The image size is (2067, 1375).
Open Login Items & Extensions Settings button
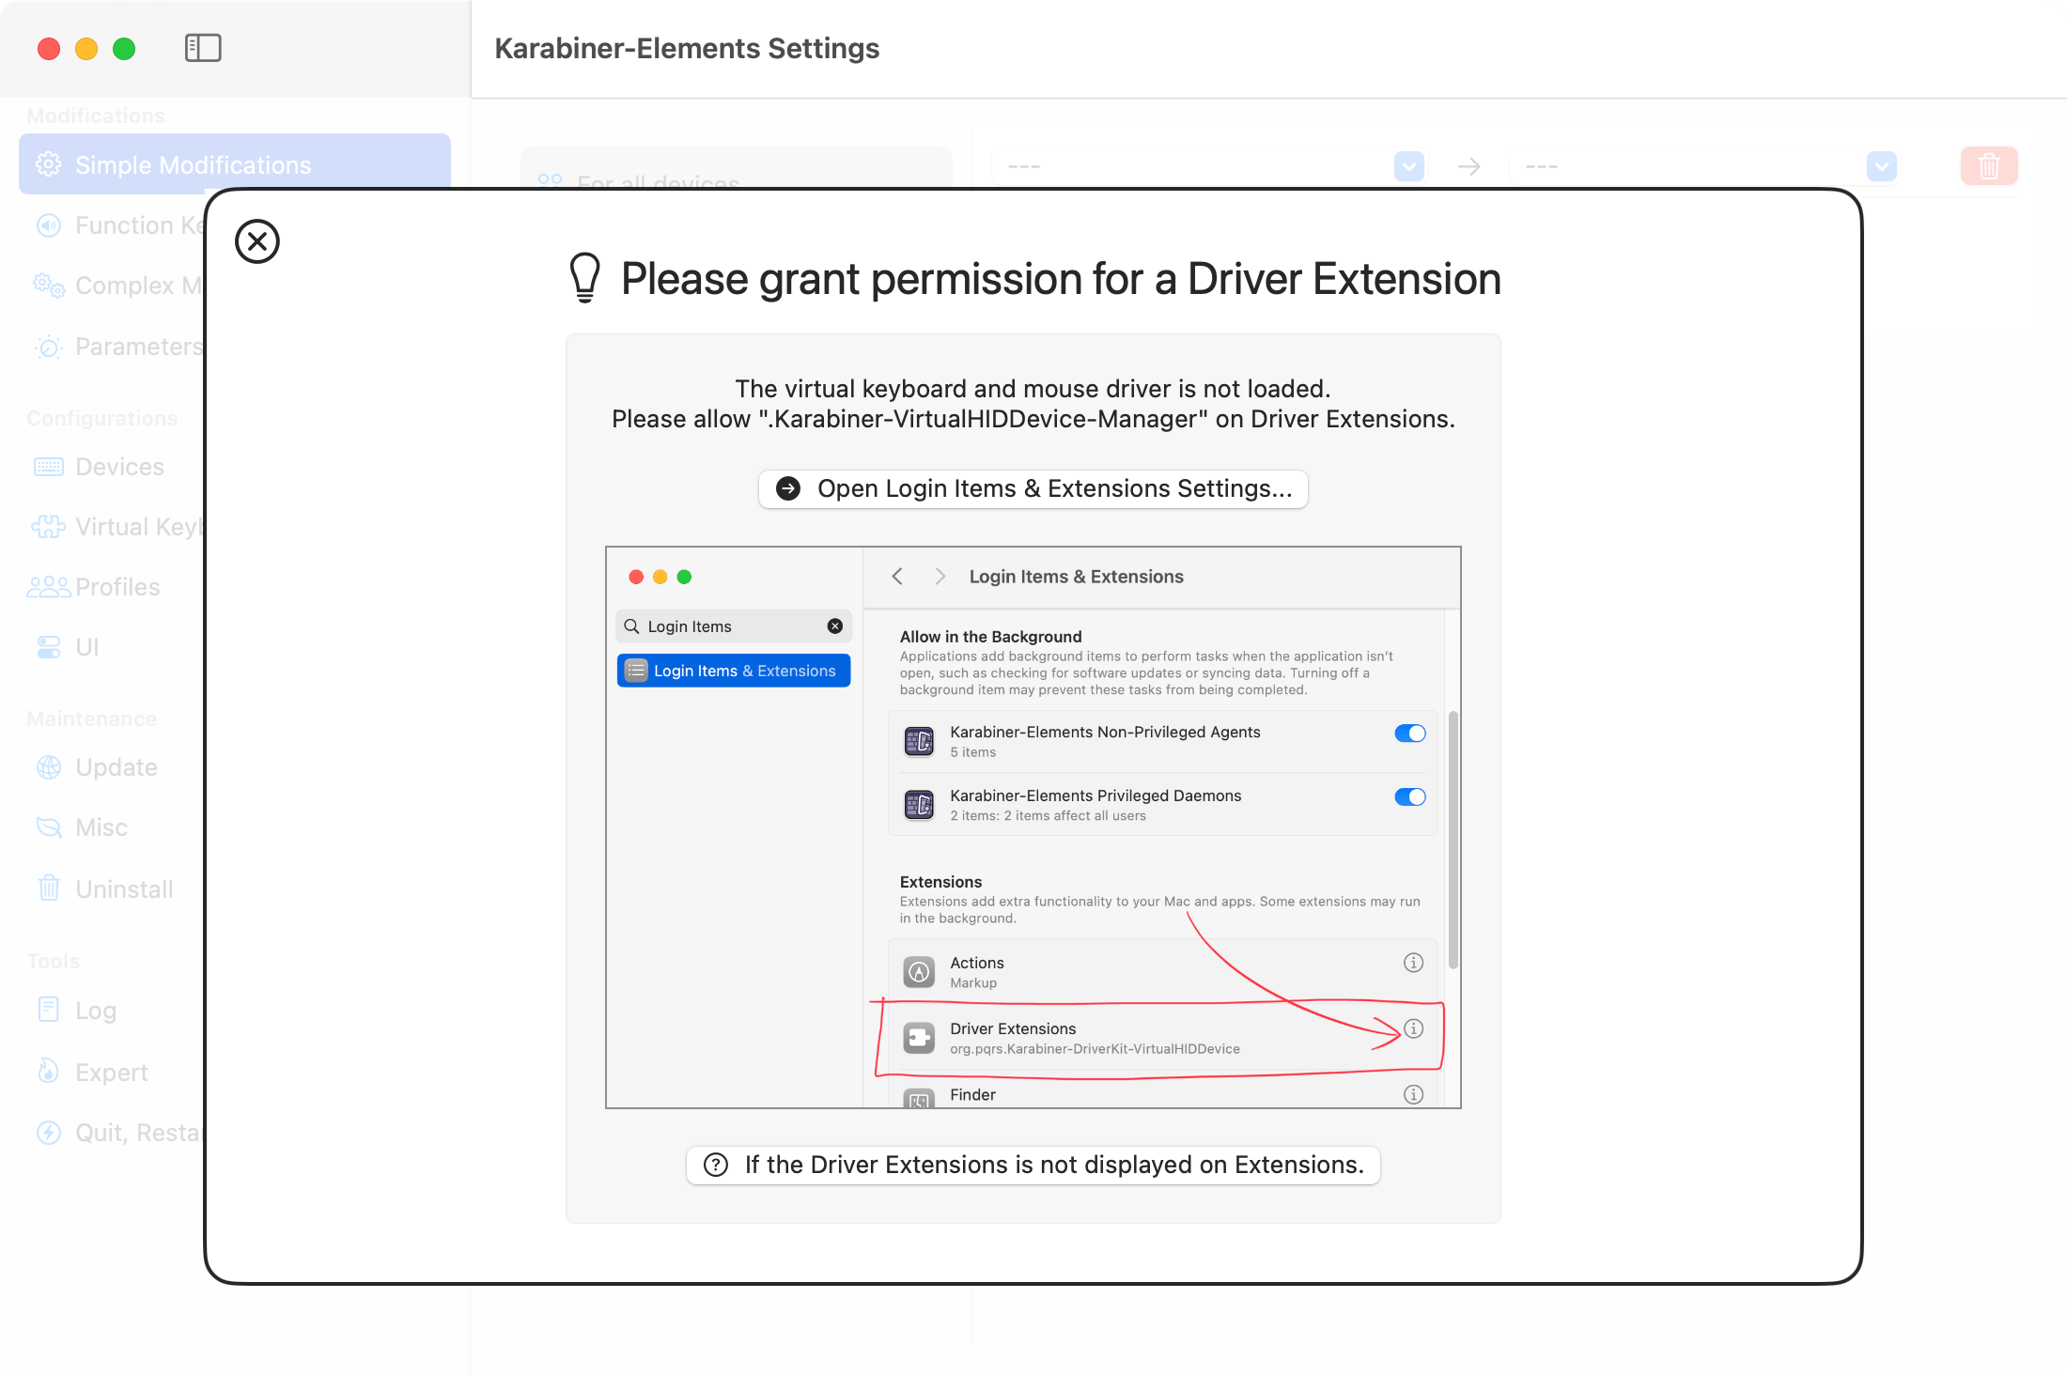click(1033, 488)
